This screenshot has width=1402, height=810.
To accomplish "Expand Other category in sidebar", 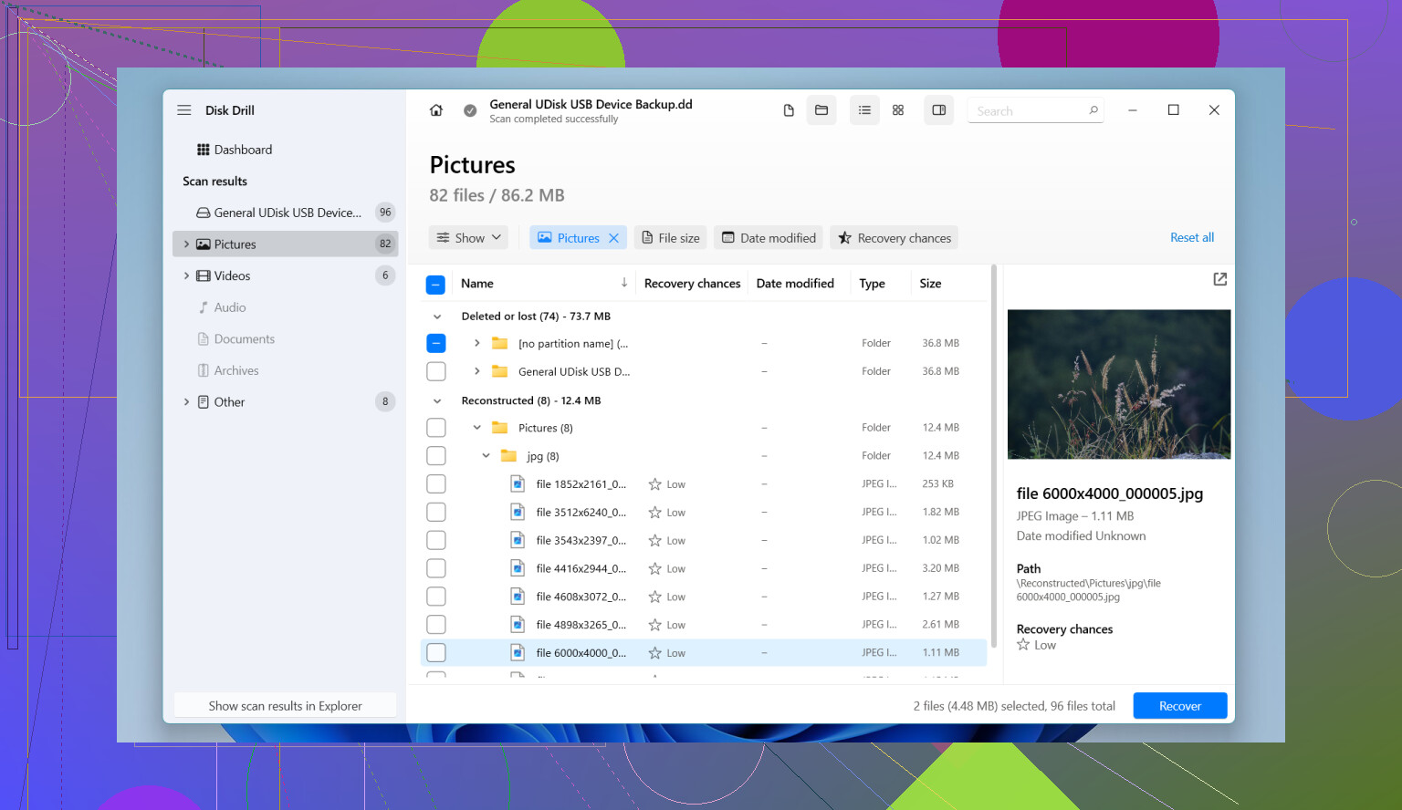I will (x=186, y=402).
